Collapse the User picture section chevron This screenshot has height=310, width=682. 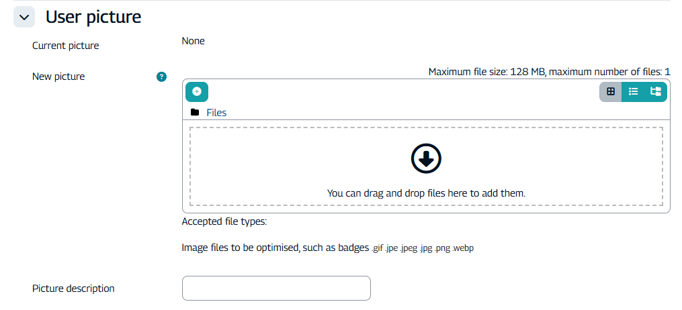[x=24, y=17]
